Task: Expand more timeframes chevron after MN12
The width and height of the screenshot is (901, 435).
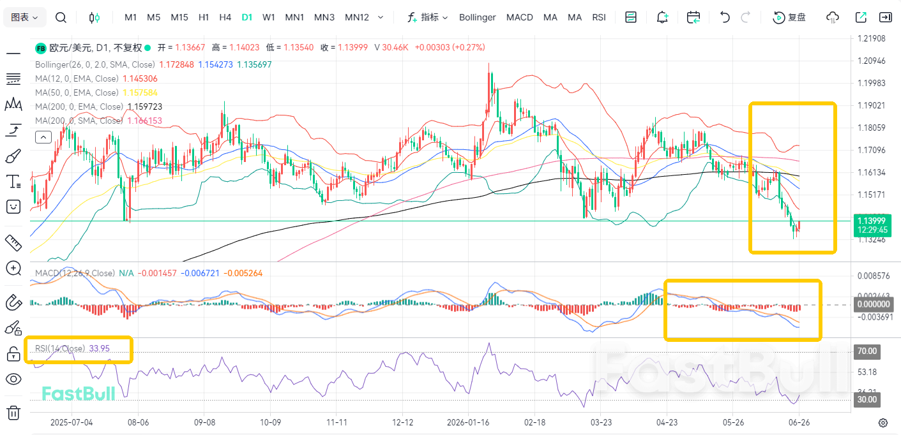Action: pos(381,17)
